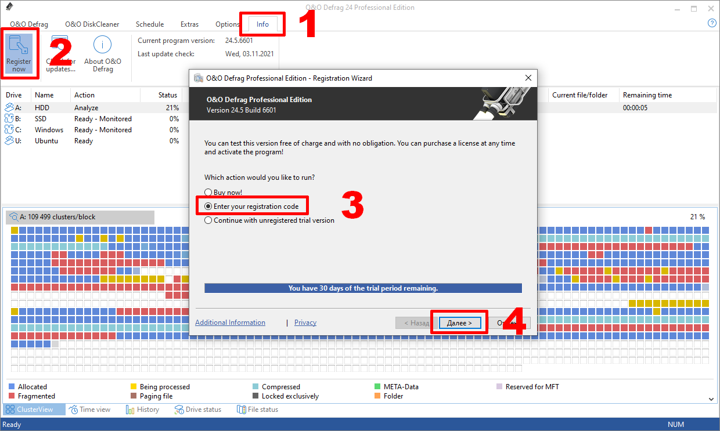Open the Privacy link
720x431 pixels.
305,323
